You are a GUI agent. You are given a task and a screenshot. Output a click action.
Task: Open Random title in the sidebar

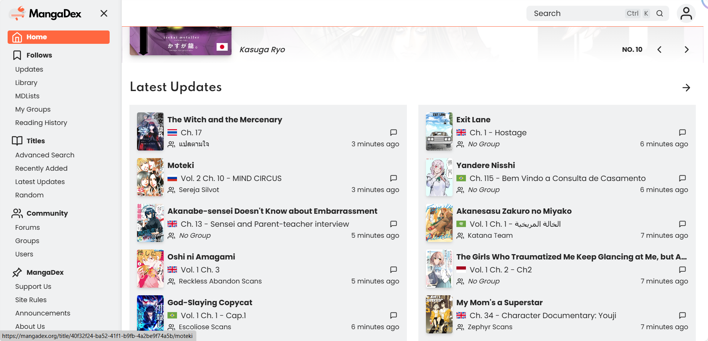(x=29, y=195)
